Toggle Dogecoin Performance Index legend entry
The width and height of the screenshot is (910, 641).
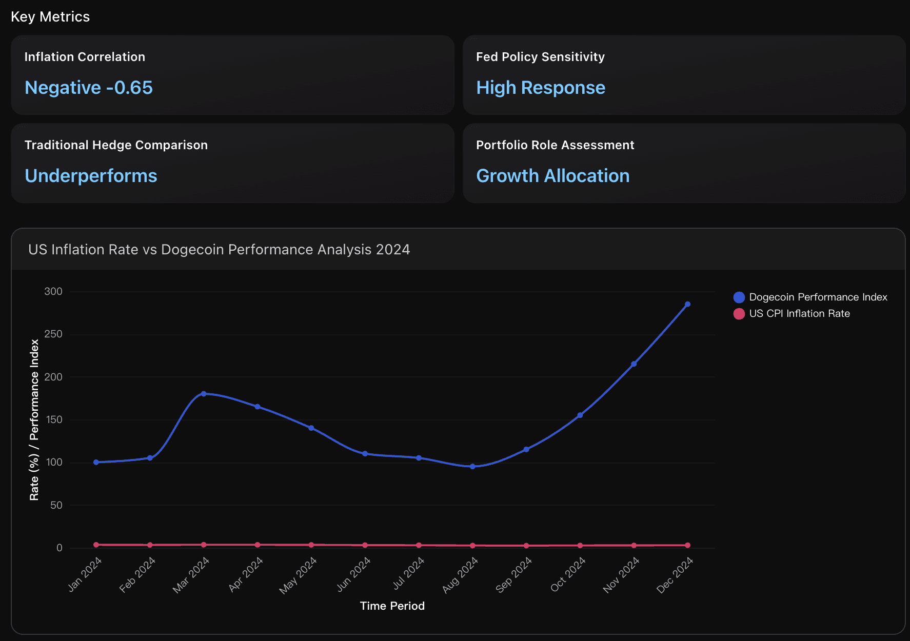[810, 297]
